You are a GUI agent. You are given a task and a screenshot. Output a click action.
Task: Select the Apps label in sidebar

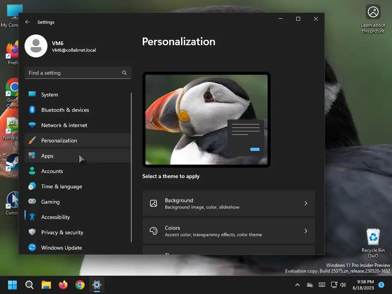[47, 156]
